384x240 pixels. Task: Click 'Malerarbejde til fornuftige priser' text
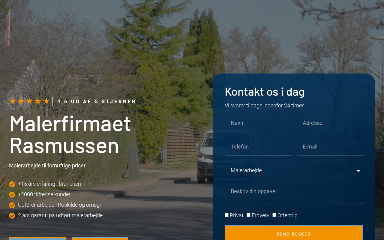47,166
